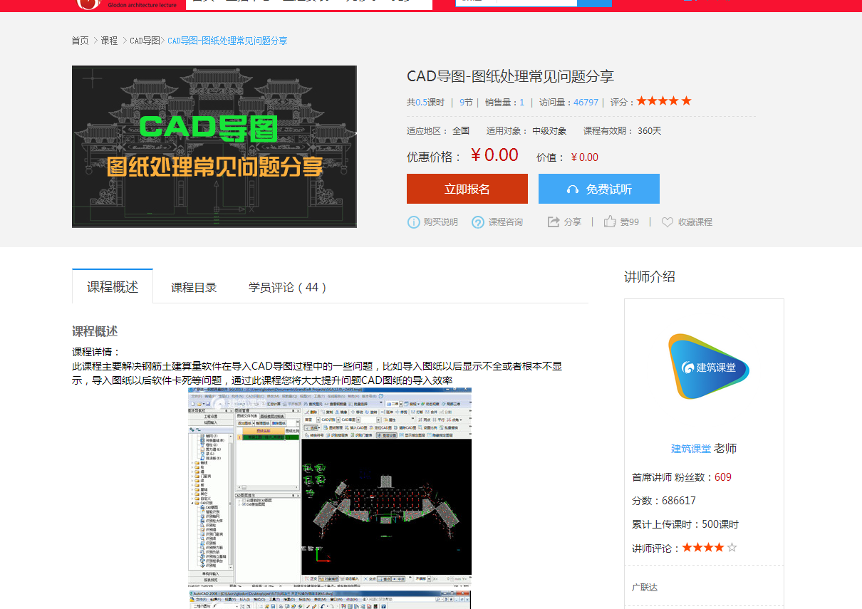
Task: Click the 优惠价格 ￥0.00 amount
Action: pyautogui.click(x=494, y=155)
